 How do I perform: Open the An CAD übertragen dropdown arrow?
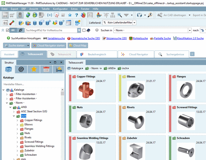click(x=190, y=15)
